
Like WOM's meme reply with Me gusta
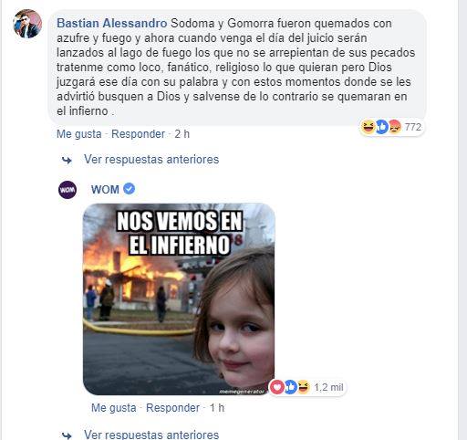coord(114,408)
